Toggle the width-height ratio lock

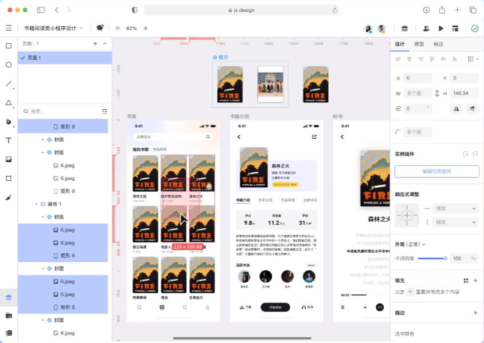[437, 93]
